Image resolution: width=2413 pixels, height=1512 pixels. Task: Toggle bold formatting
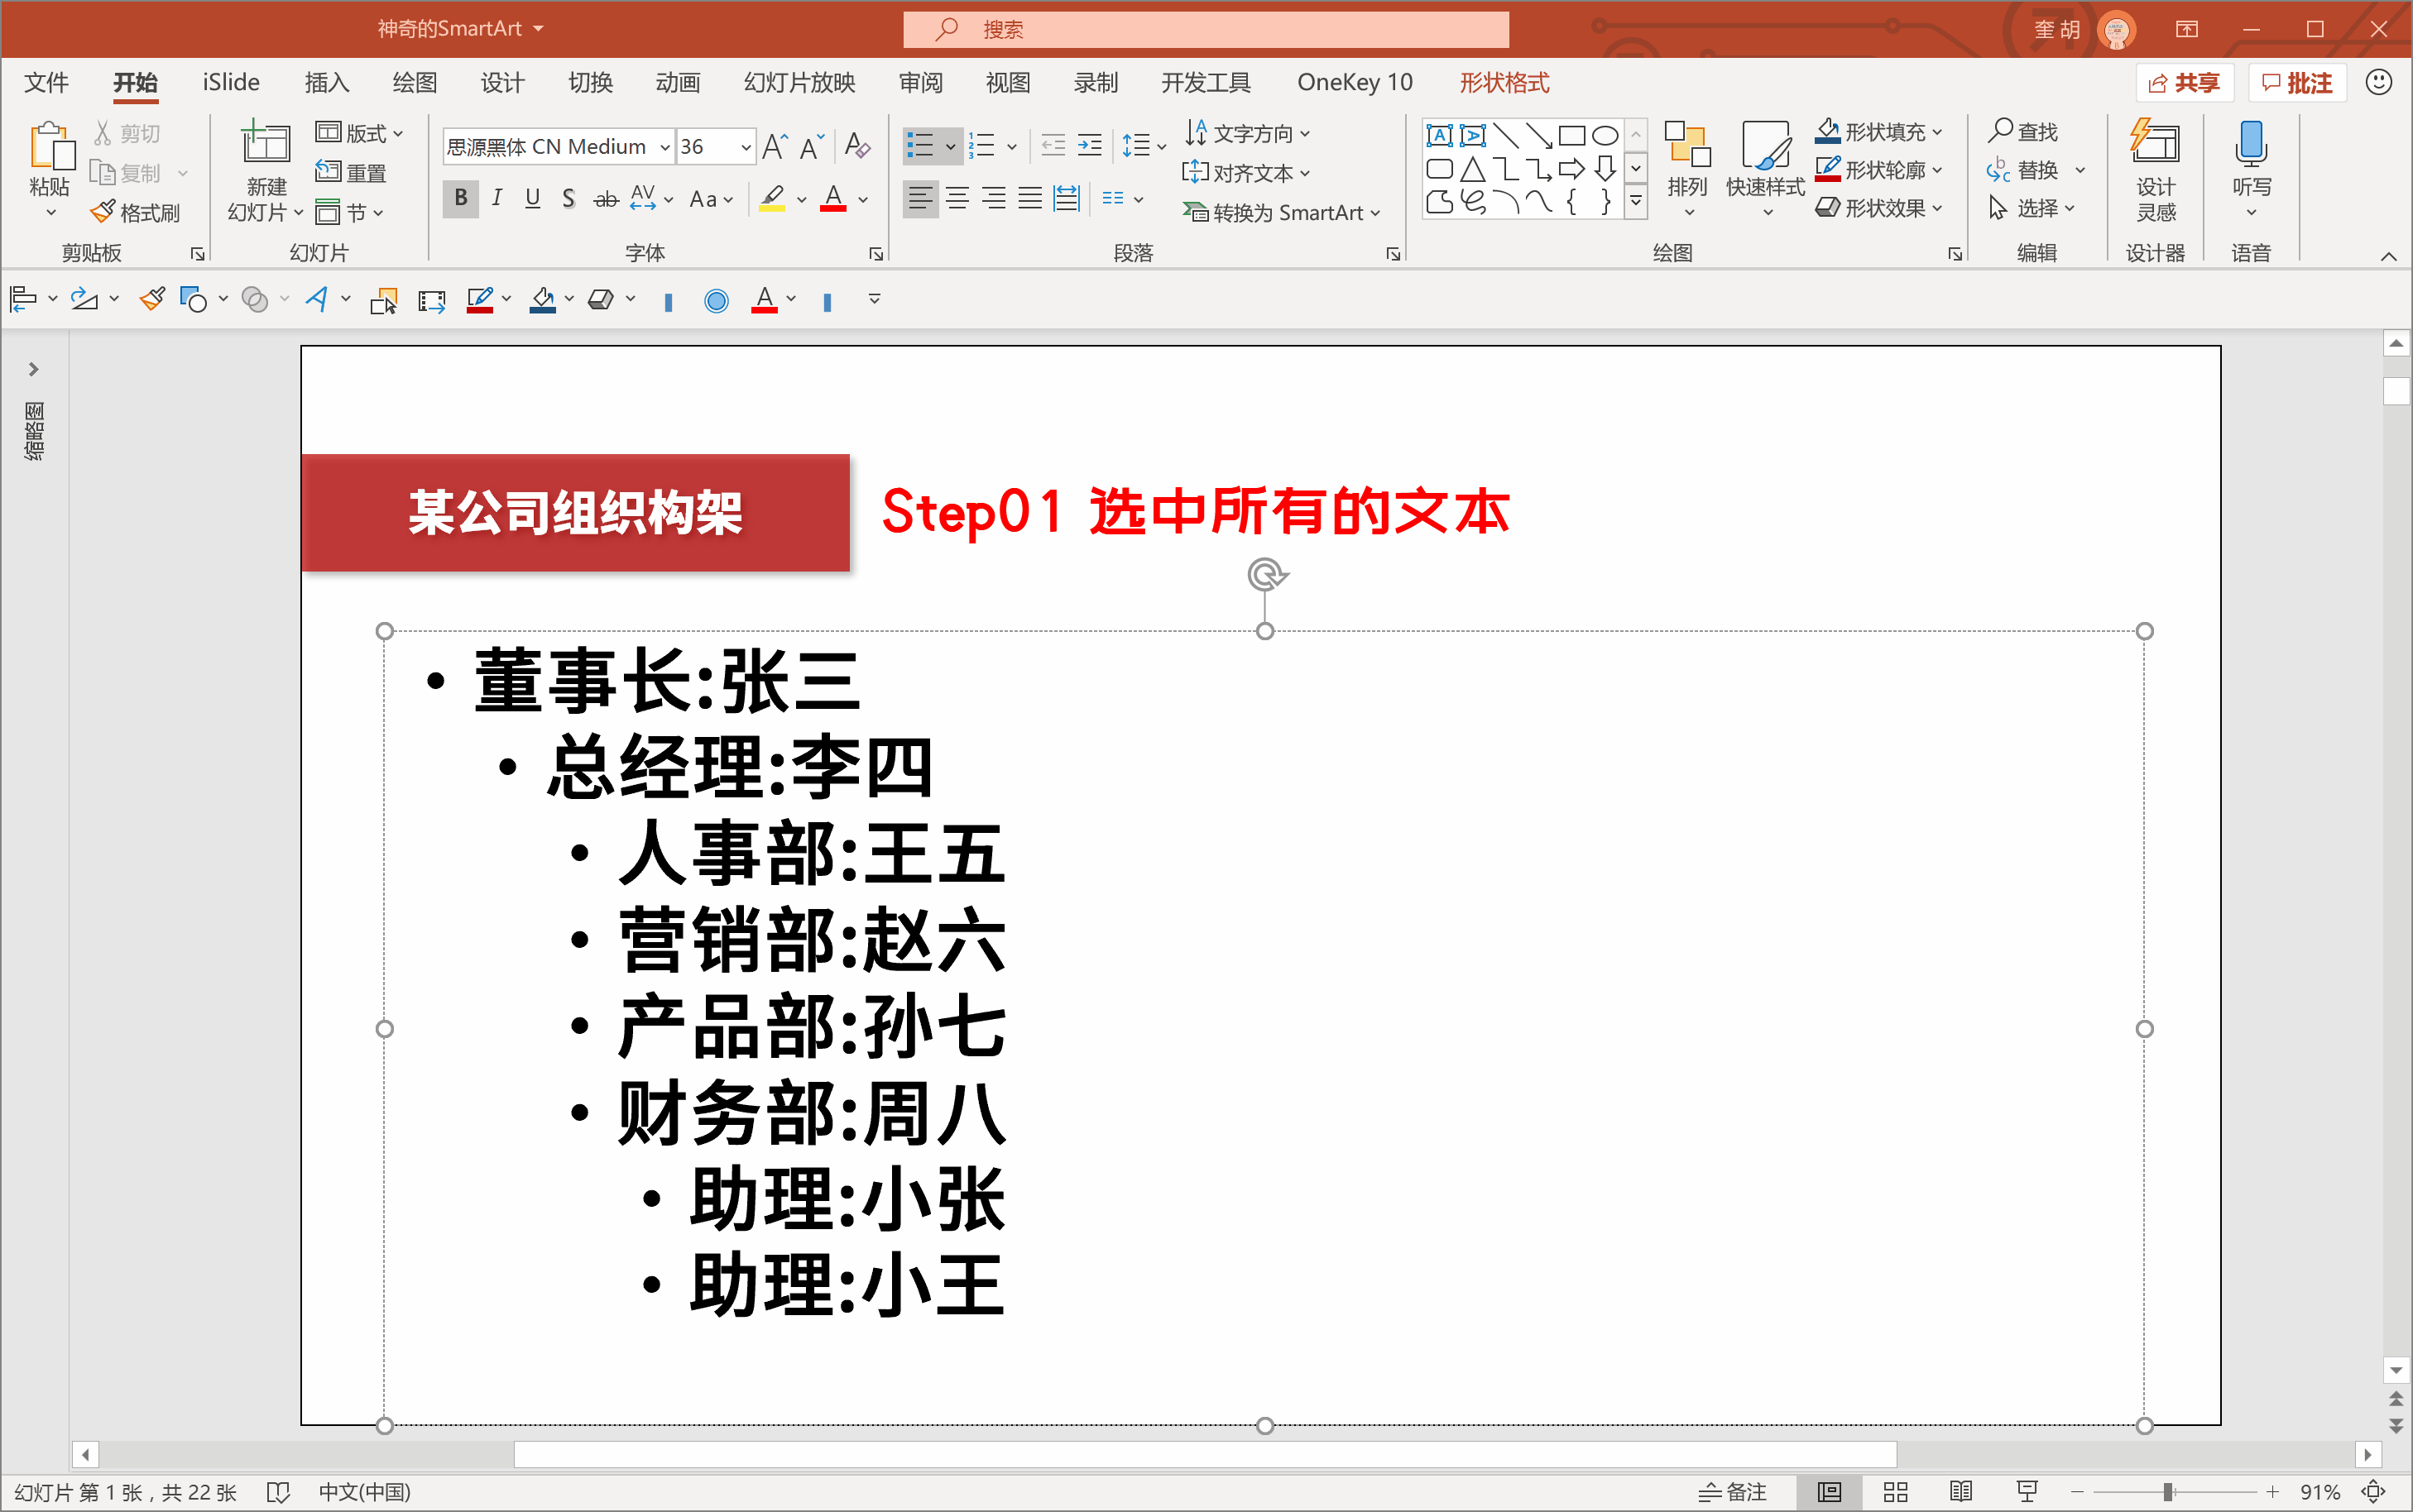(x=460, y=198)
